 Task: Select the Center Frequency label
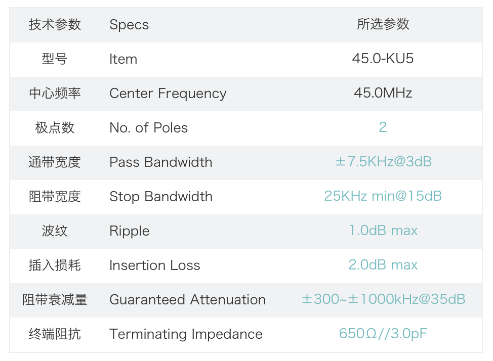pyautogui.click(x=168, y=94)
